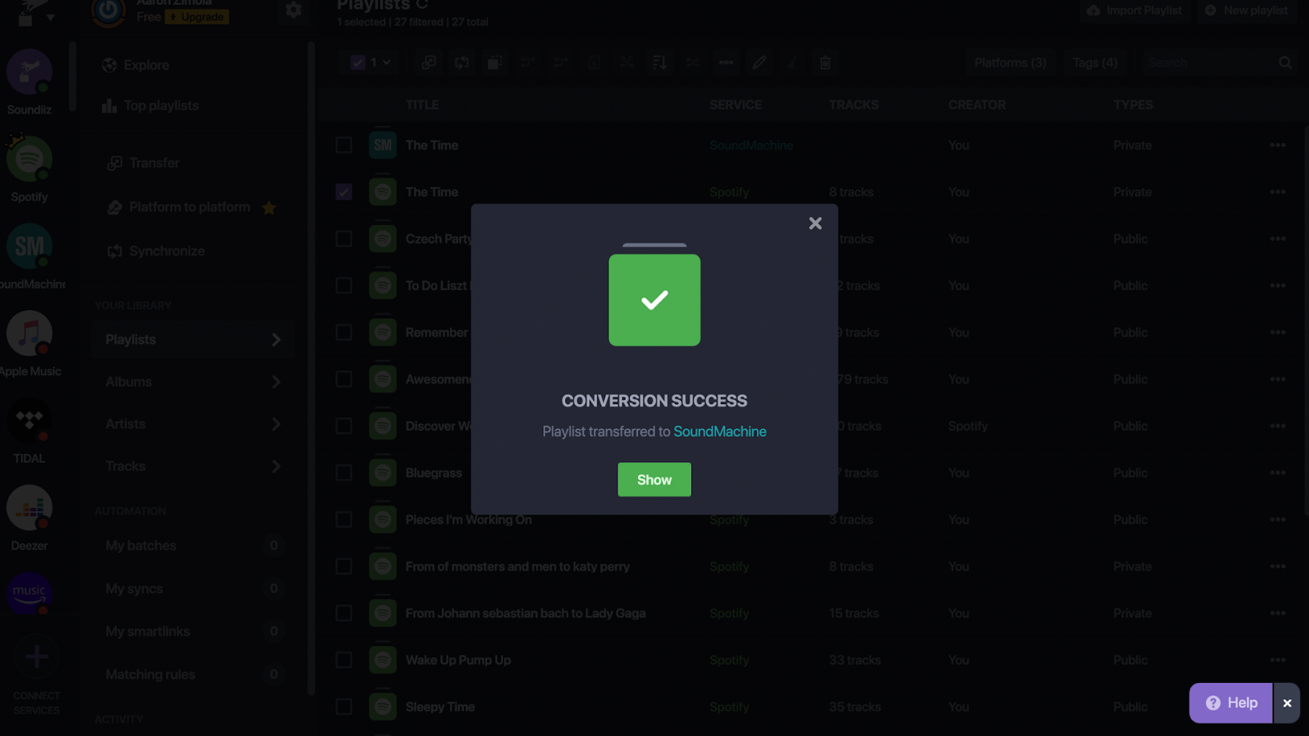
Task: Tick the checkbox for the Wake Up Pump Up row
Action: (x=344, y=660)
